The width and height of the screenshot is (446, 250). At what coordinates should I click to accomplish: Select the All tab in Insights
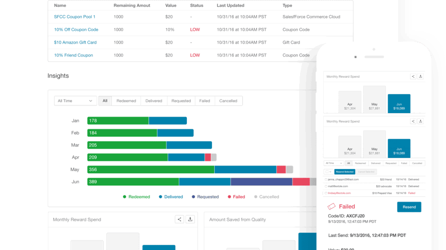[105, 101]
